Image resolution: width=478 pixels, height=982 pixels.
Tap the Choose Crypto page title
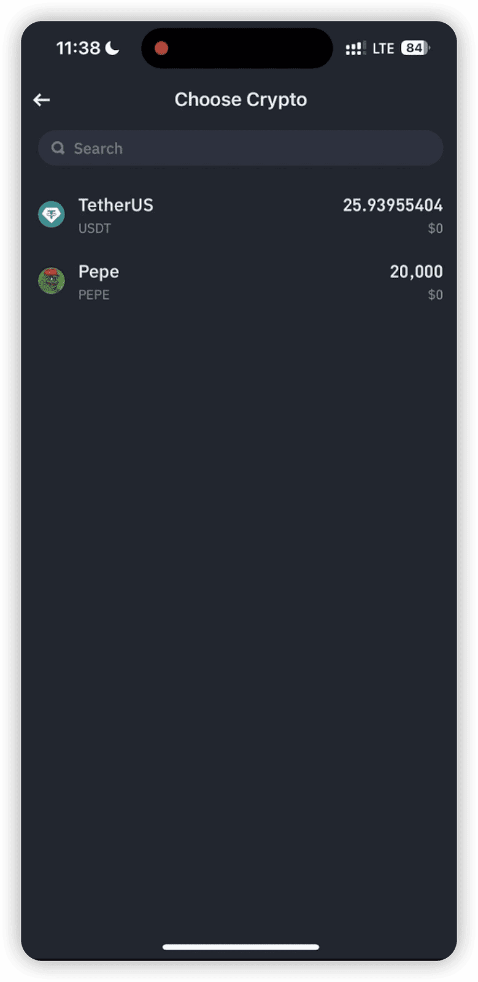click(241, 99)
